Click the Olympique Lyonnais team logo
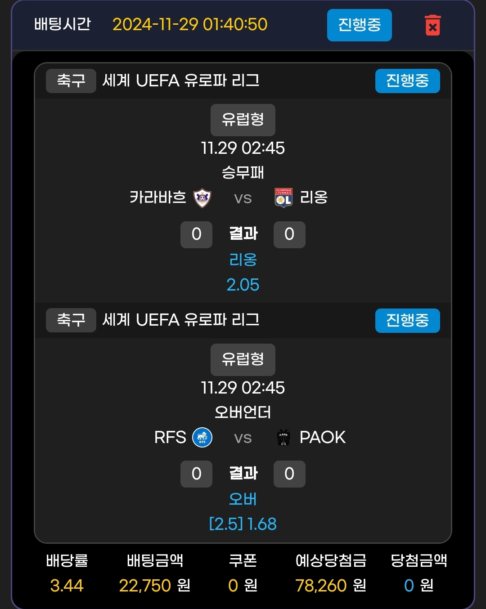486x609 pixels. coord(283,197)
